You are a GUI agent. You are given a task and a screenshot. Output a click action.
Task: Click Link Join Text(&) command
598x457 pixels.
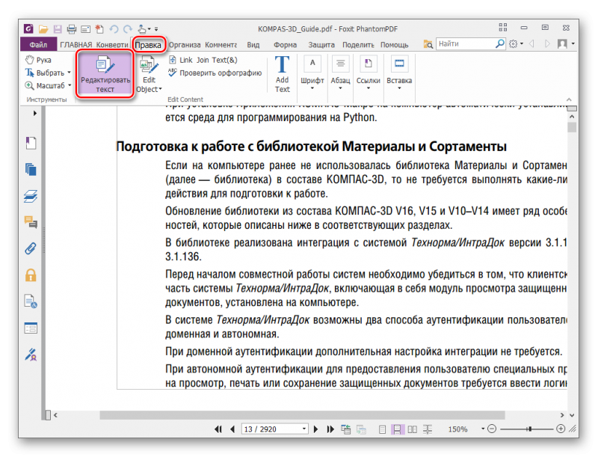[x=203, y=60]
